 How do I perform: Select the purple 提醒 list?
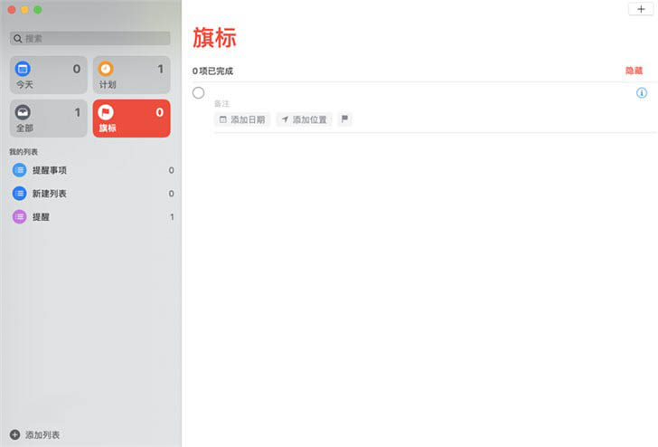click(x=42, y=217)
